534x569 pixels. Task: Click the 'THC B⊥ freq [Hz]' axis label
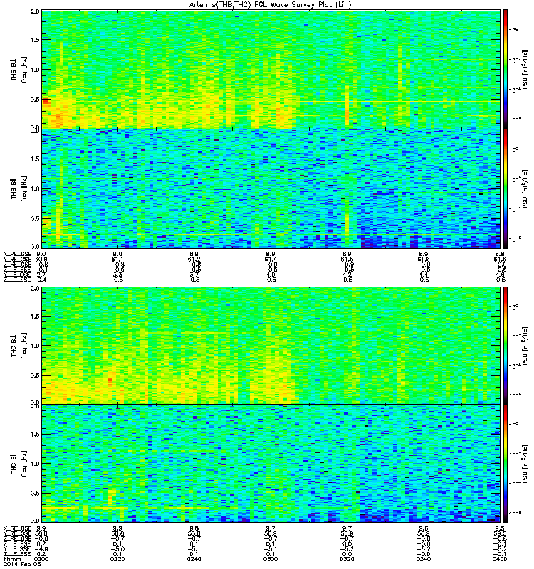click(19, 346)
